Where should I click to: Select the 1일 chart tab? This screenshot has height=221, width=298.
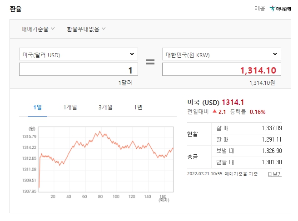pos(37,108)
